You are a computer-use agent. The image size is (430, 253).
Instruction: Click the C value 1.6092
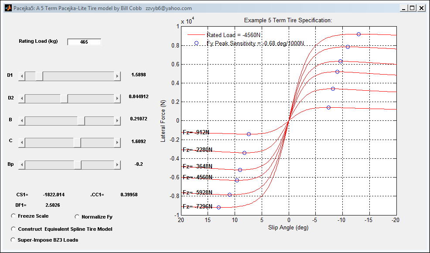(139, 142)
